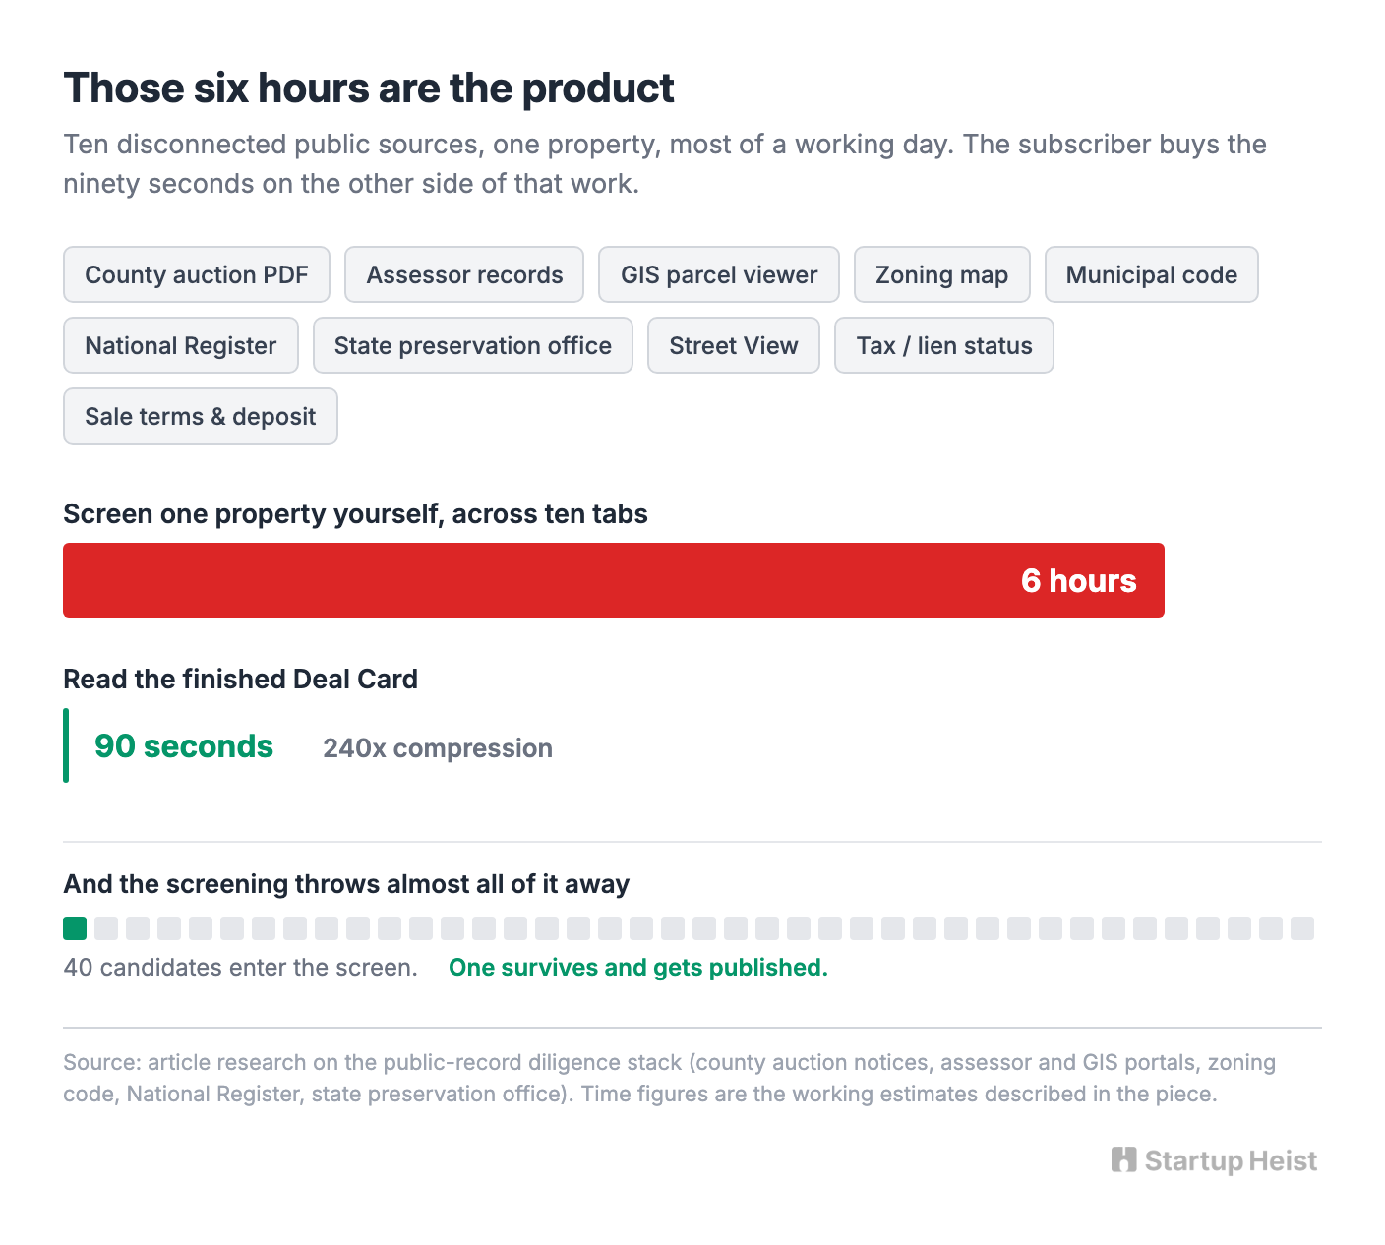Click 'One survives and gets published.' text
The image size is (1385, 1245).
[638, 968]
